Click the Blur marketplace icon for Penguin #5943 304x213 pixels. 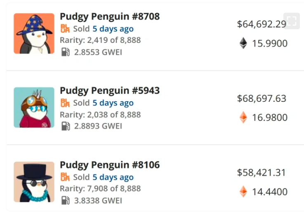click(x=65, y=103)
